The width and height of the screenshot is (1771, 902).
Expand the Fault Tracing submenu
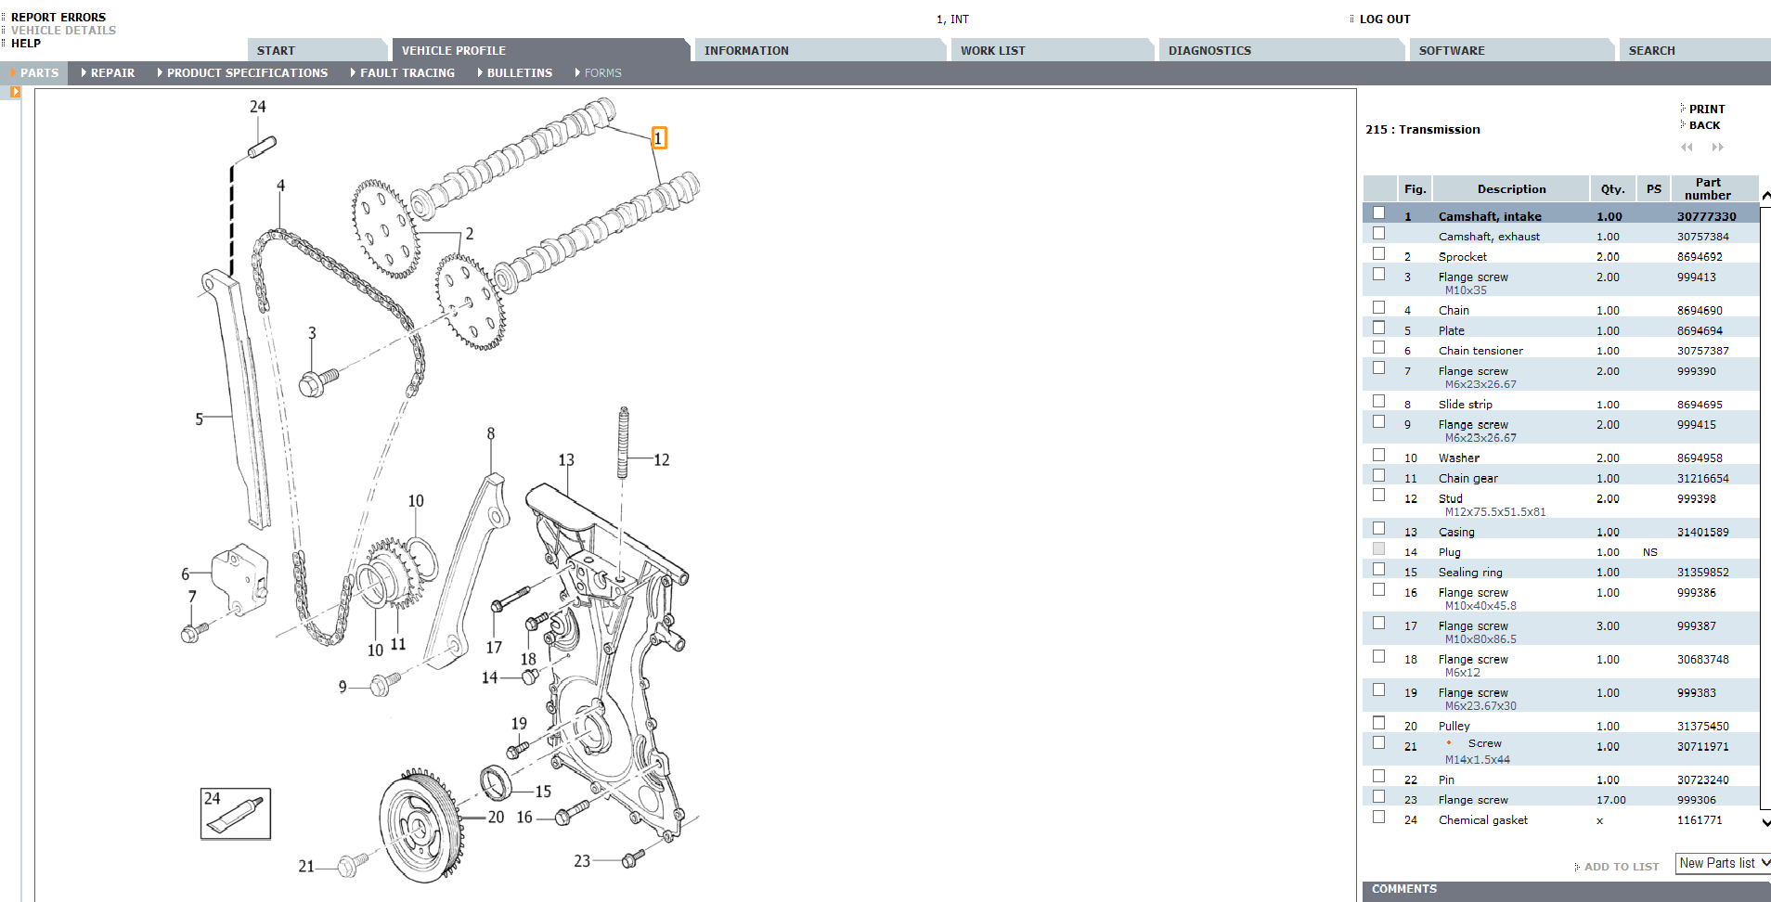tap(407, 73)
